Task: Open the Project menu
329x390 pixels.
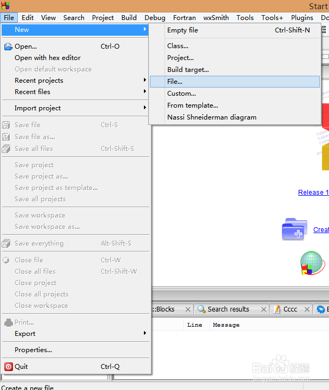Action: point(103,18)
